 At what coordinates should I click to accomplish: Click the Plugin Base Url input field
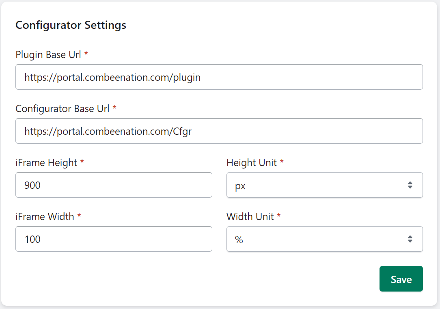[x=219, y=77]
